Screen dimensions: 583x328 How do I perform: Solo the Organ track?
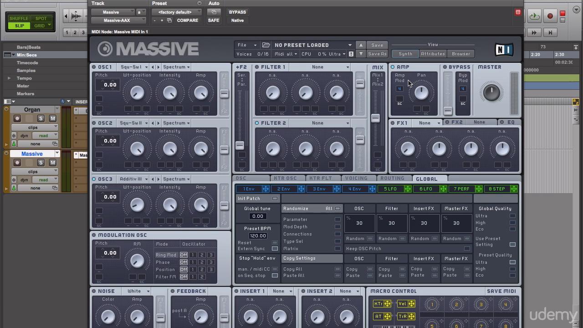tap(41, 118)
